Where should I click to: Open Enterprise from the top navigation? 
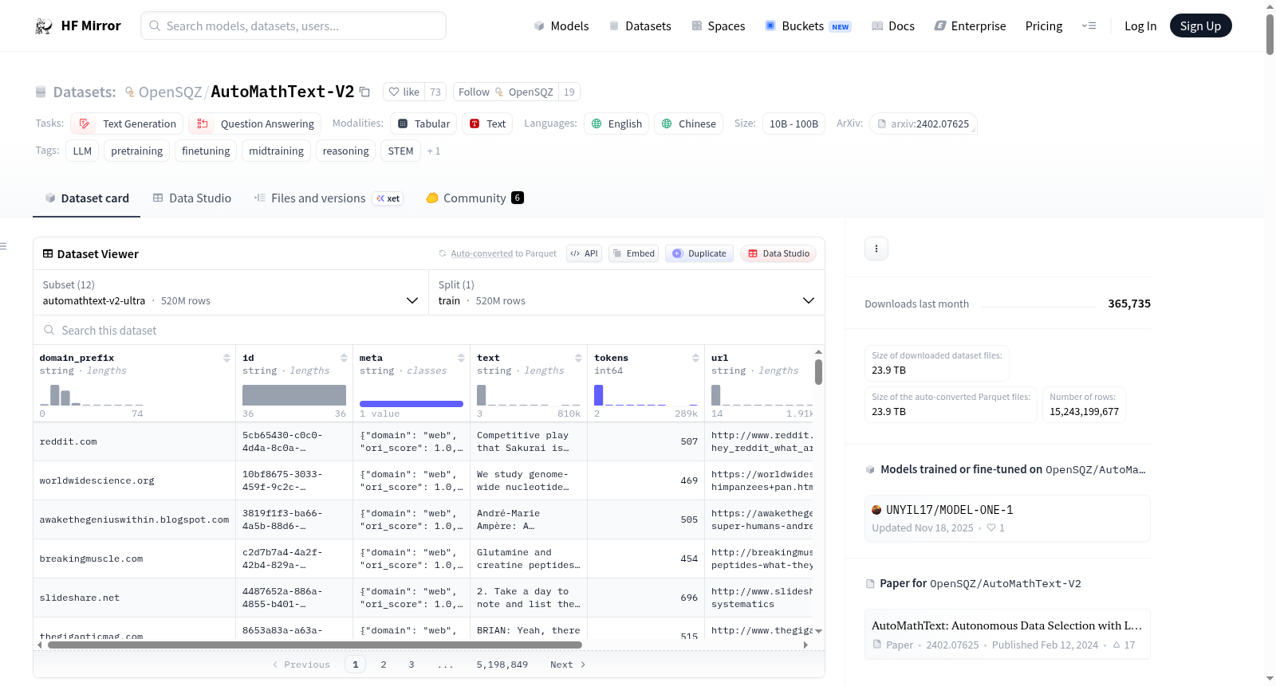[x=971, y=26]
